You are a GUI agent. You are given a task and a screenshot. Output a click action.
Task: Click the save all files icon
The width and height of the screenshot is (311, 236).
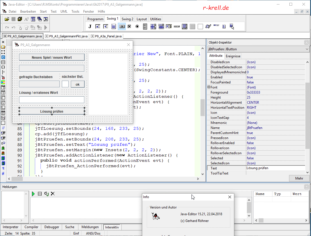pyautogui.click(x=20, y=19)
